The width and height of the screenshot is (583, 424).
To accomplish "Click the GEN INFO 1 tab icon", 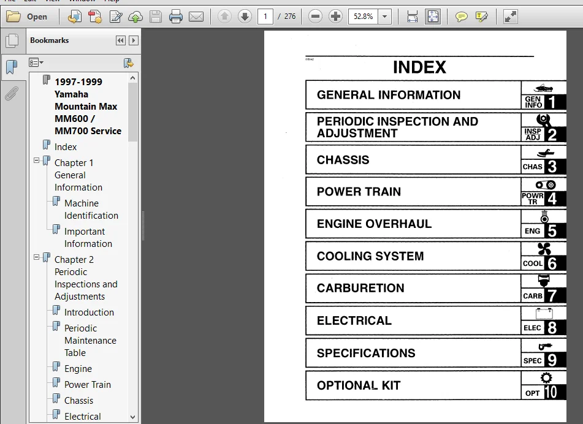I will click(x=544, y=95).
